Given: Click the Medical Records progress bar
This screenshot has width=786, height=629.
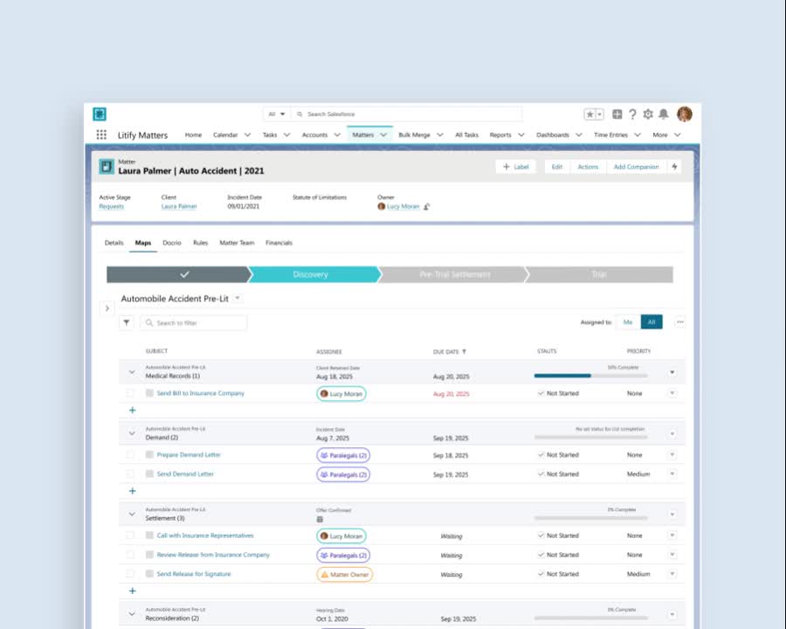Looking at the screenshot, I should coord(590,376).
